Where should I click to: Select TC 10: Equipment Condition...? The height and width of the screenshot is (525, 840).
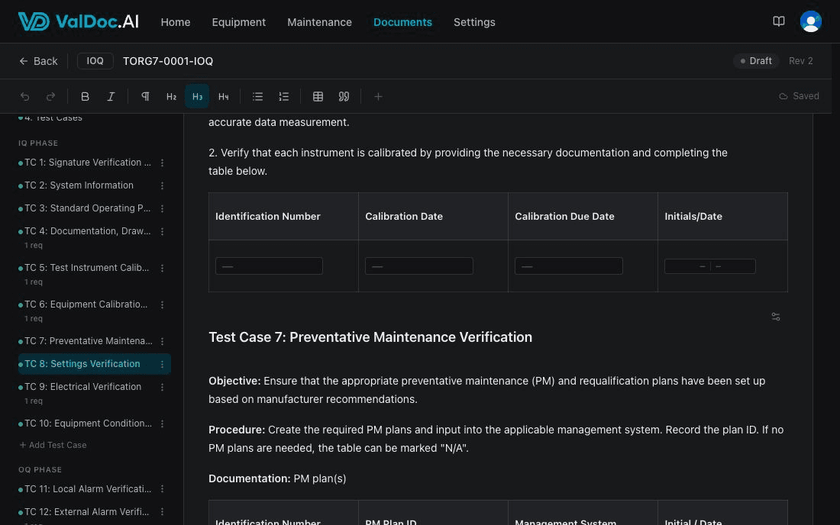click(x=88, y=424)
